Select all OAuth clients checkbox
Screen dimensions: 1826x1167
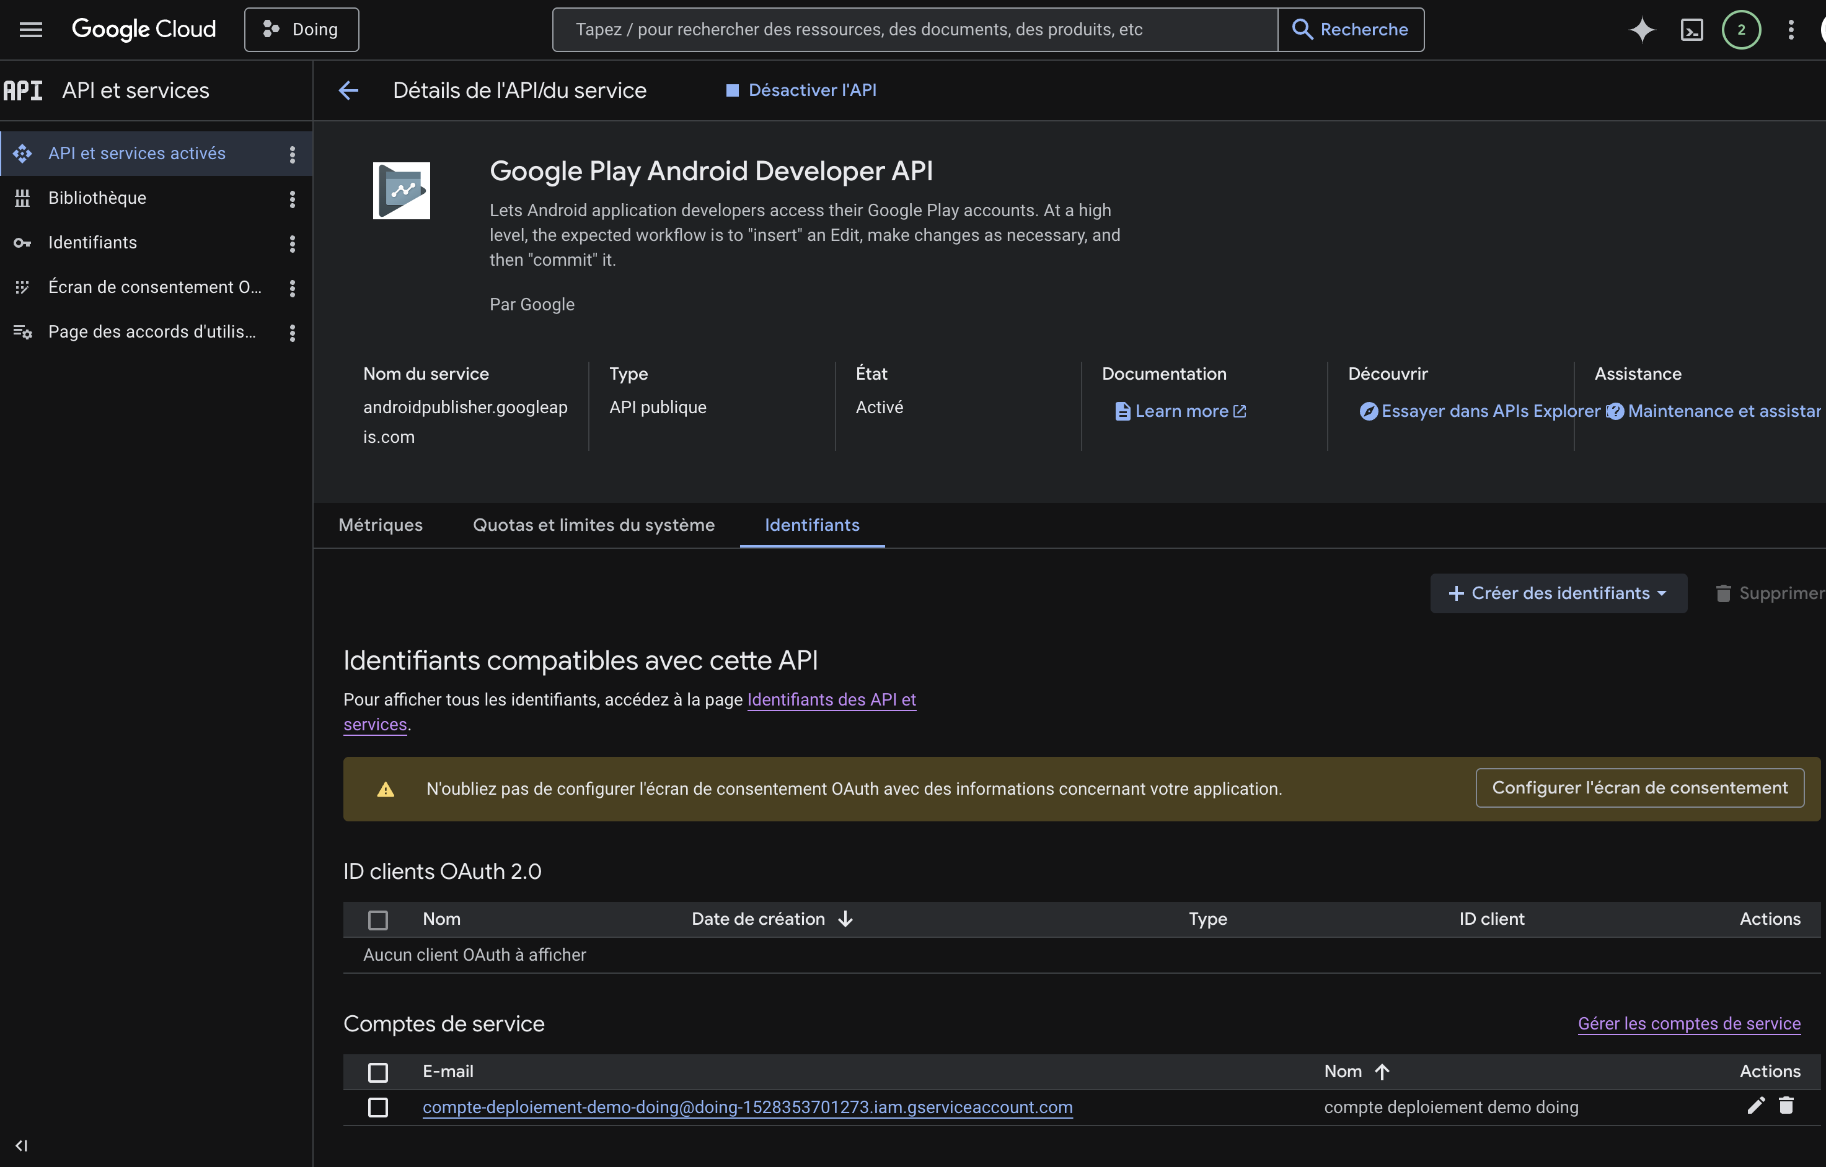[377, 919]
